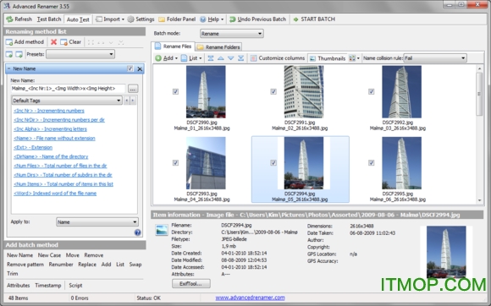This screenshot has height=306, width=491.
Task: Undo Previous Batch
Action: (257, 19)
